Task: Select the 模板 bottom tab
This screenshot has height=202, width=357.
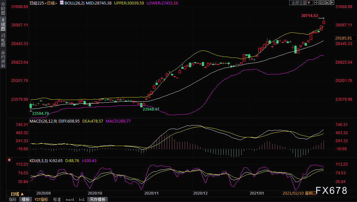Action: coord(25,199)
